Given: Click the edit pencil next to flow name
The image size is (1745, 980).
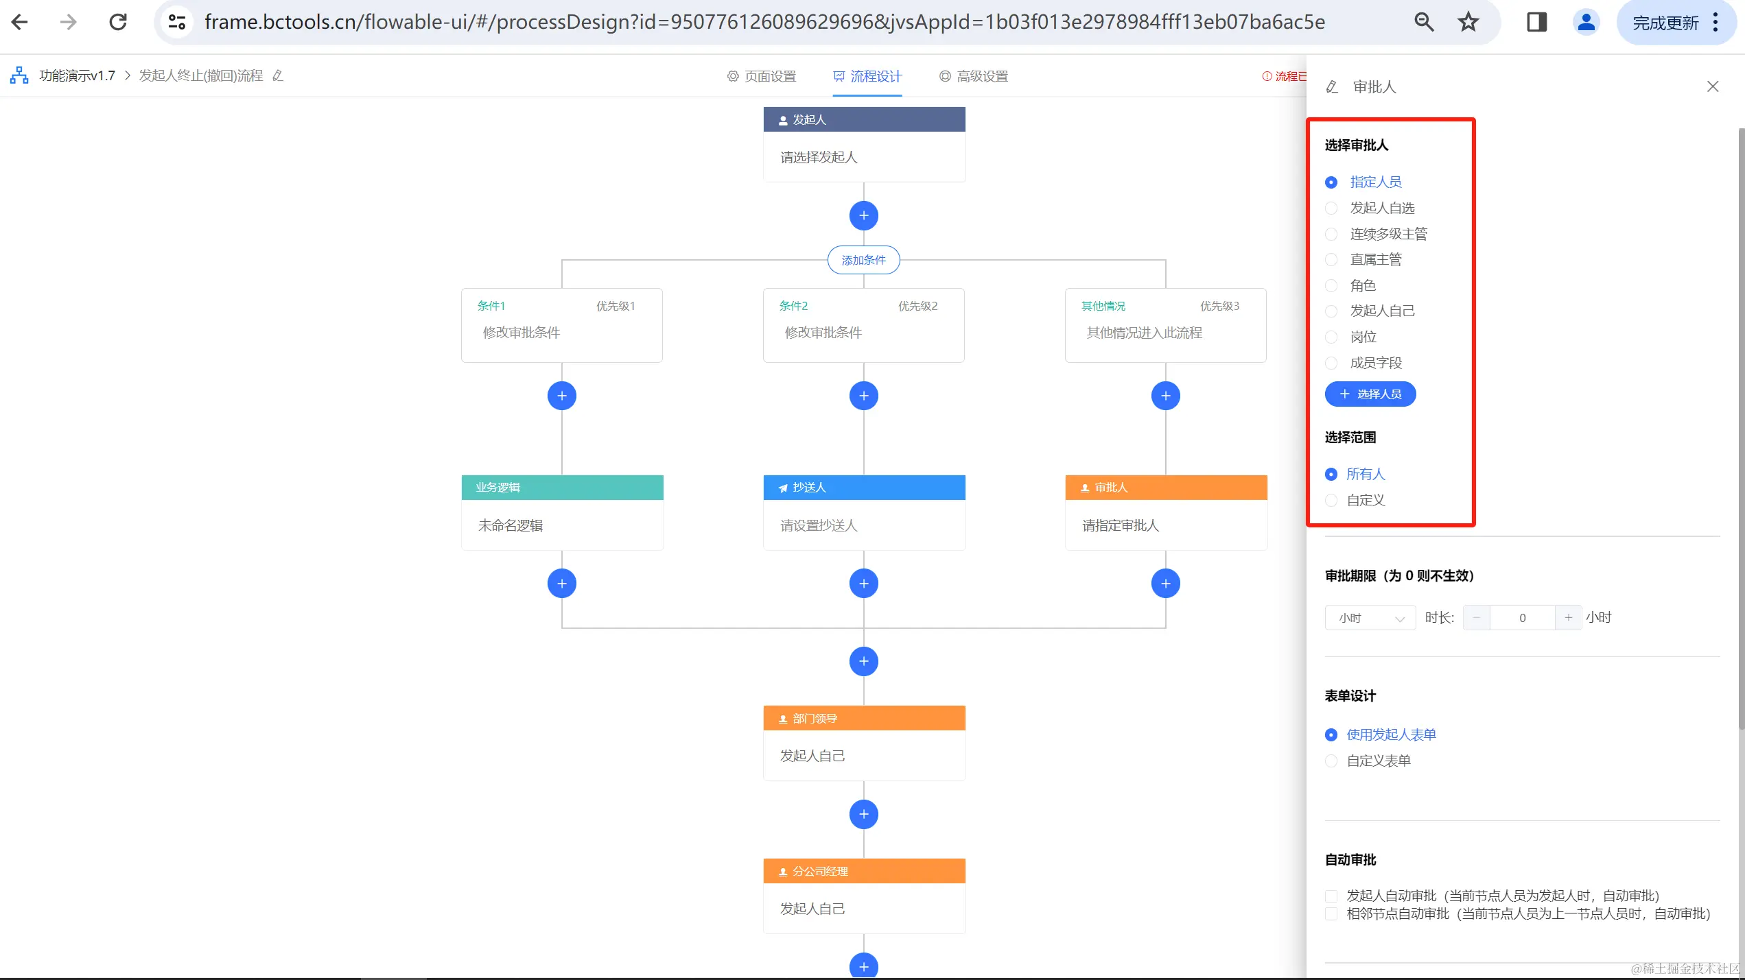Looking at the screenshot, I should 278,75.
